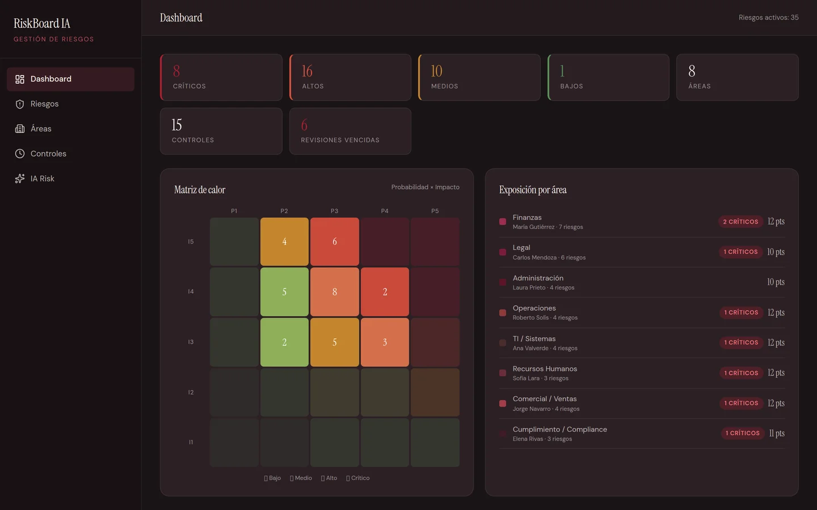
Task: Open the IA Risk page
Action: click(x=70, y=179)
